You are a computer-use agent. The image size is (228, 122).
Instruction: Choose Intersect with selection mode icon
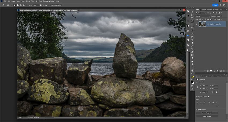click(x=24, y=5)
